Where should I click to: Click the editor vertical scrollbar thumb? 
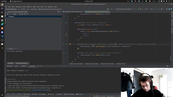pos(171,58)
